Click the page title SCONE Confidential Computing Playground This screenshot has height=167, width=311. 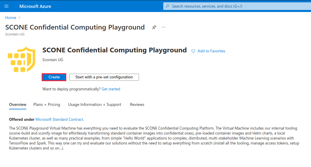coord(75,27)
